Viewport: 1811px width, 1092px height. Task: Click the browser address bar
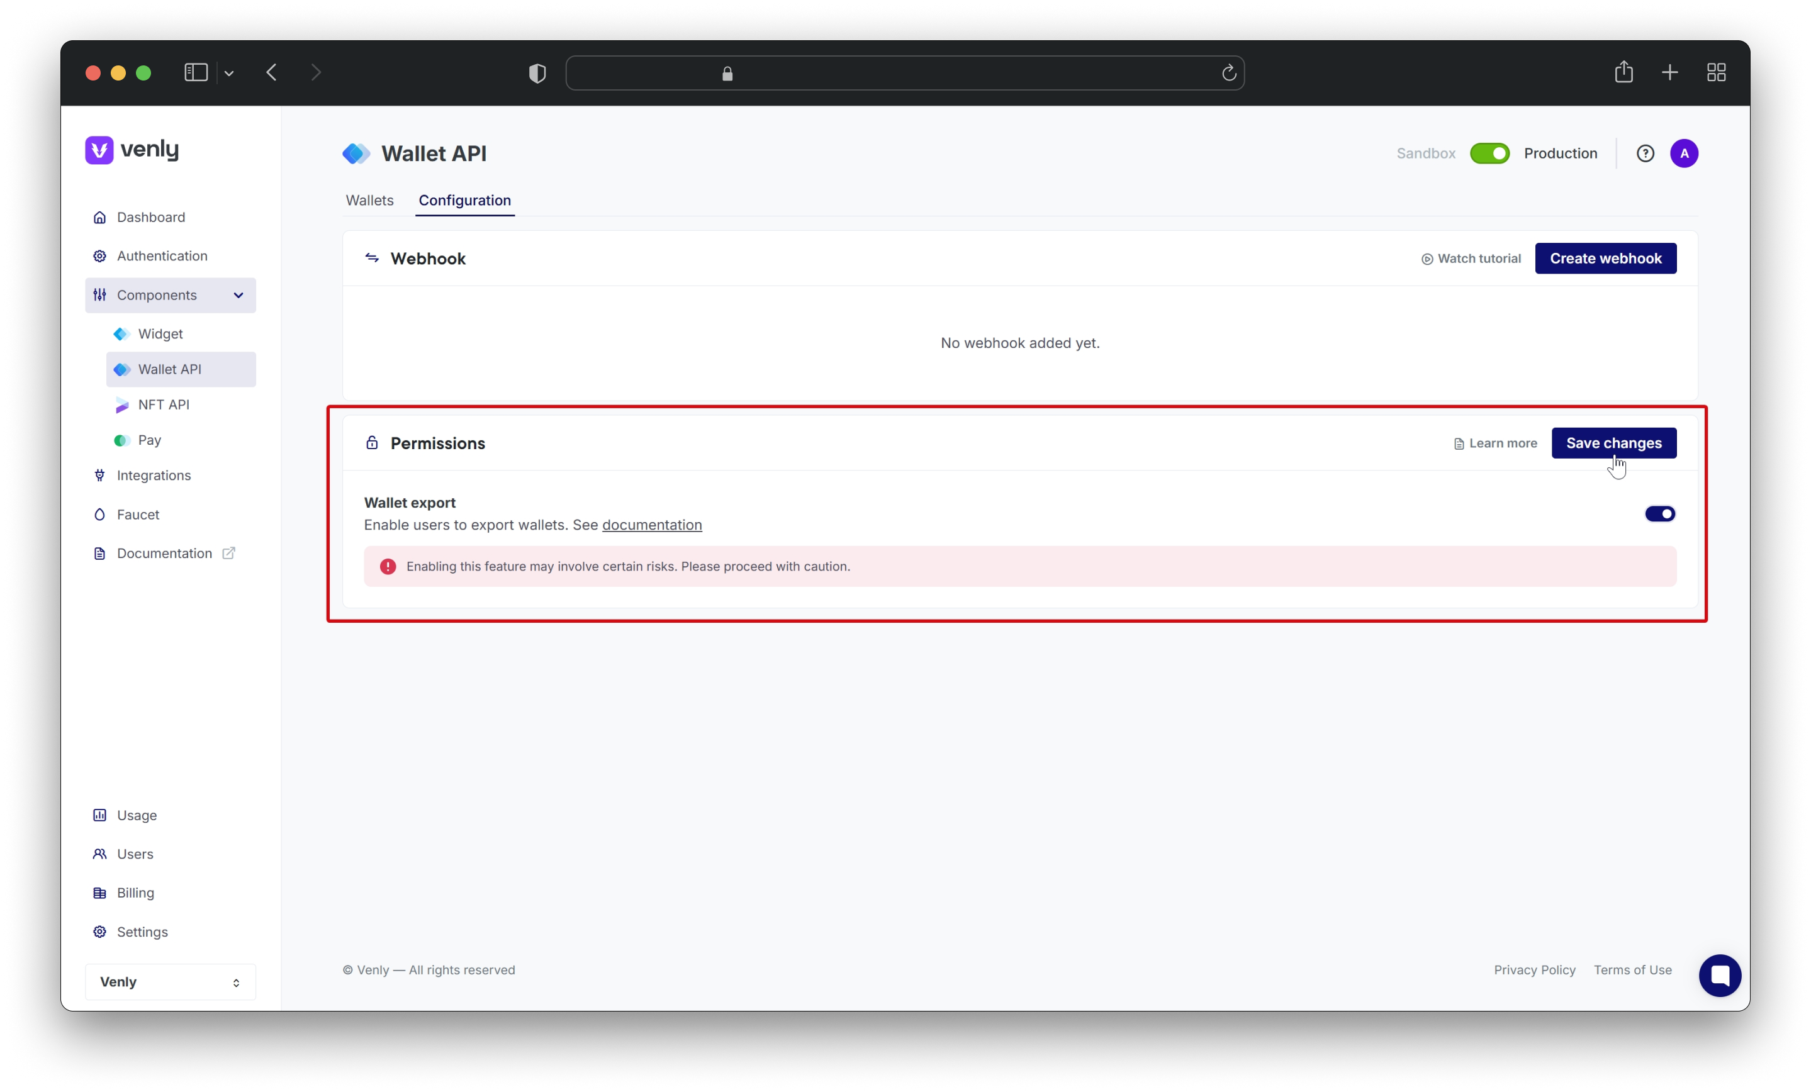click(904, 73)
